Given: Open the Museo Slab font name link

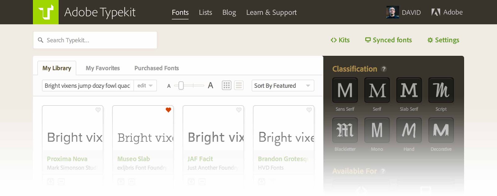Looking at the screenshot, I should 134,159.
